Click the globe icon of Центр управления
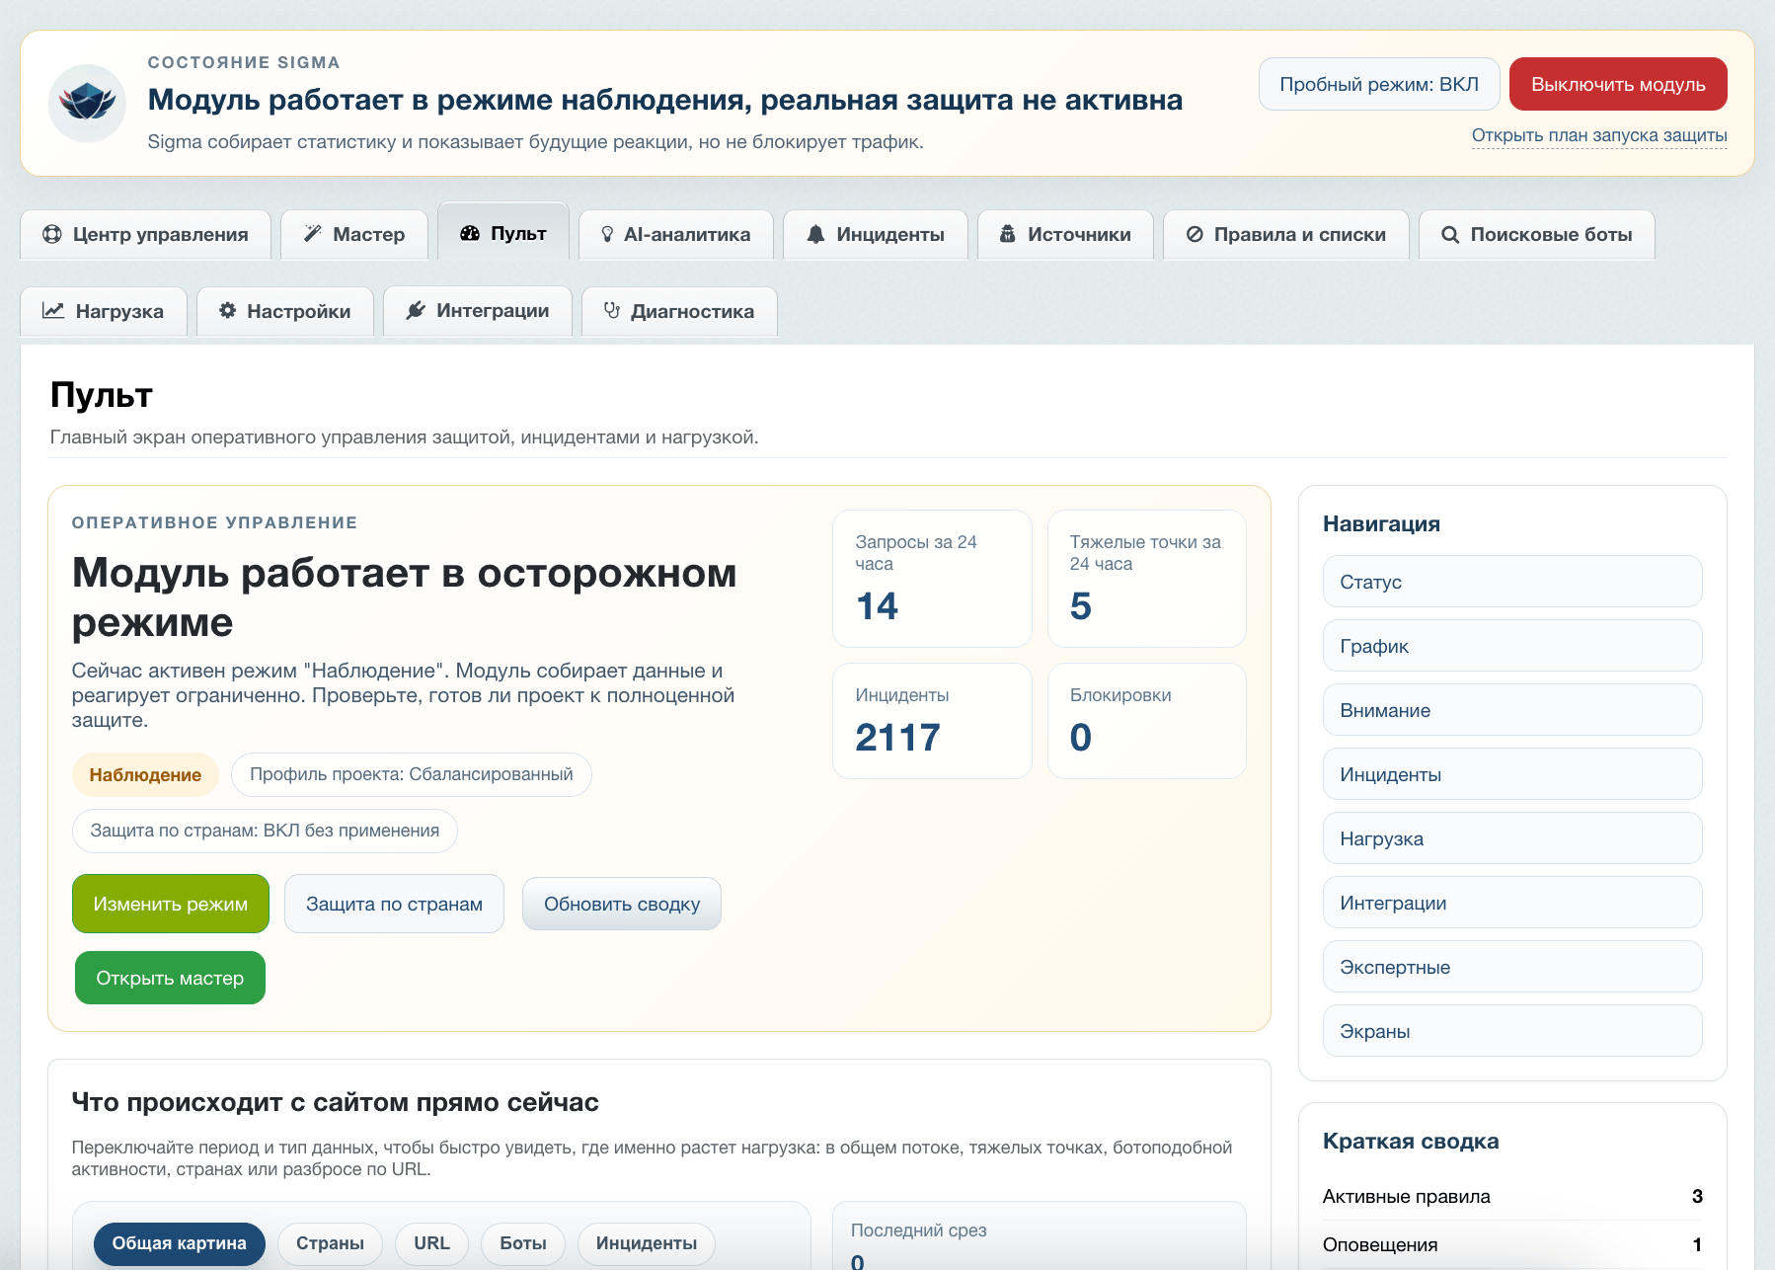The width and height of the screenshot is (1775, 1270). tap(52, 234)
